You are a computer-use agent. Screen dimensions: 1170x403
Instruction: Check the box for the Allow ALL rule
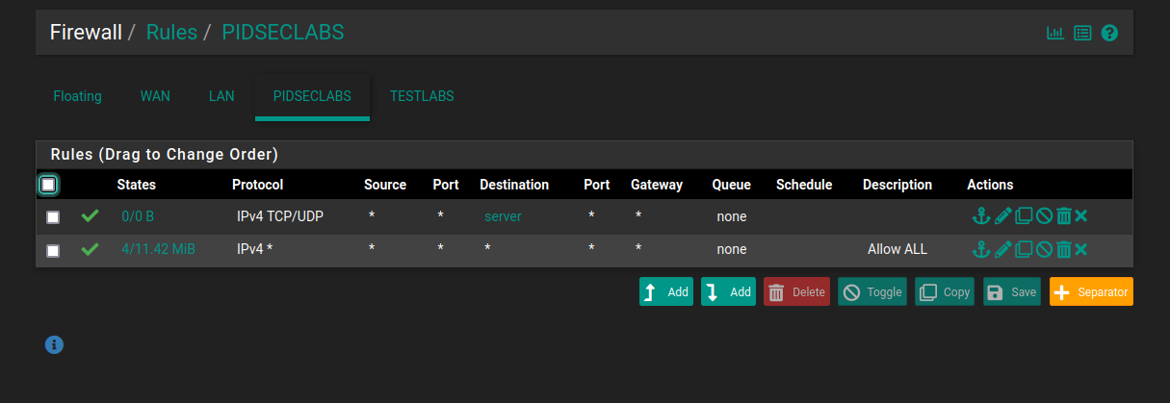pyautogui.click(x=53, y=250)
